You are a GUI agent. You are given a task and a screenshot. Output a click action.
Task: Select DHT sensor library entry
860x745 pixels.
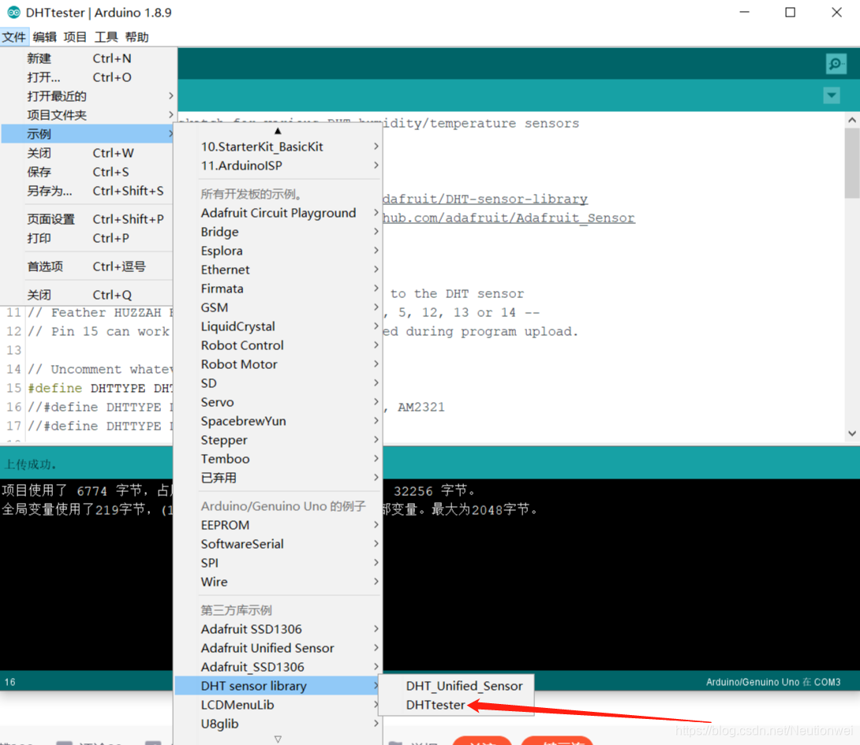tap(278, 686)
